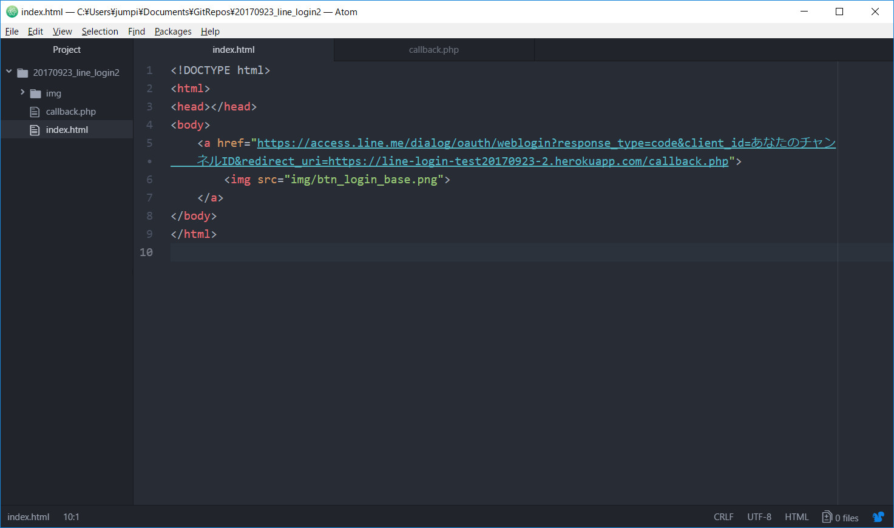Minimize the Atom window

point(804,12)
